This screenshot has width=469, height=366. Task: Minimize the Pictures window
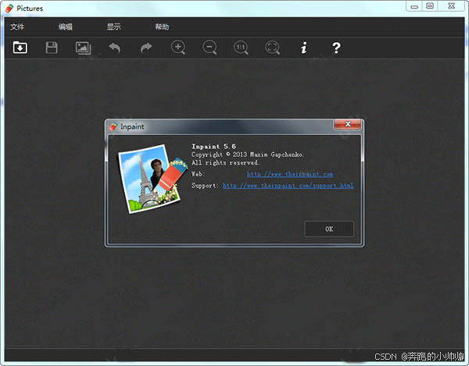414,6
